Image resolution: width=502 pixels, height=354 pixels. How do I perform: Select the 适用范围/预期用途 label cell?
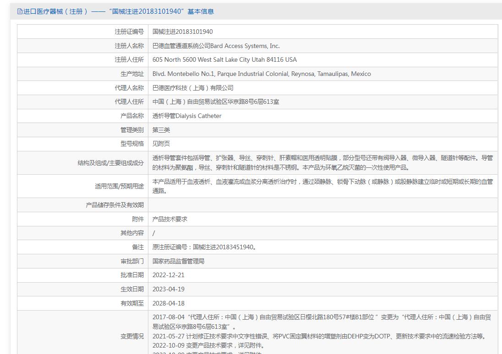[82, 186]
